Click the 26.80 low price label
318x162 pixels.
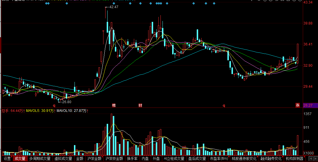[67, 102]
